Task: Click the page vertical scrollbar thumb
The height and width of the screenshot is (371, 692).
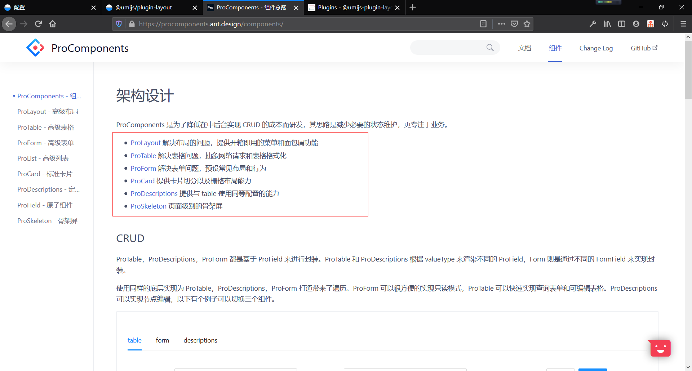Action: (x=688, y=69)
